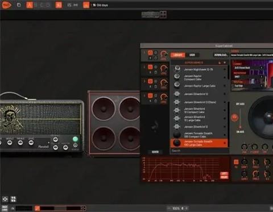This screenshot has width=273, height=212.
Task: Toggle the first cabinet slot power button
Action: tap(150, 53)
